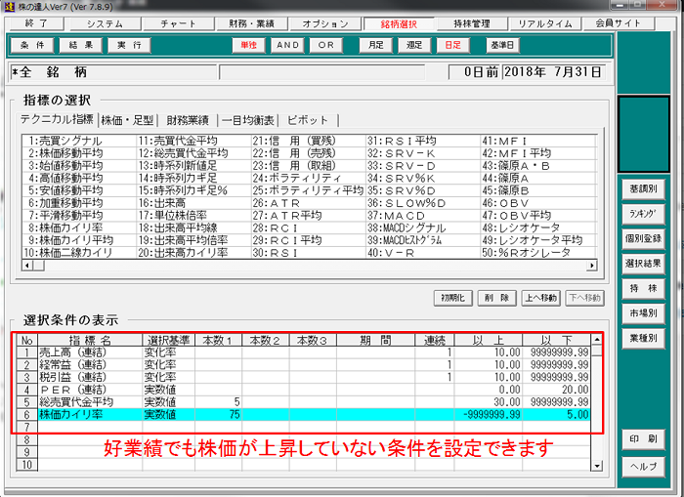
Task: Open the 結果 results view
Action: point(78,45)
